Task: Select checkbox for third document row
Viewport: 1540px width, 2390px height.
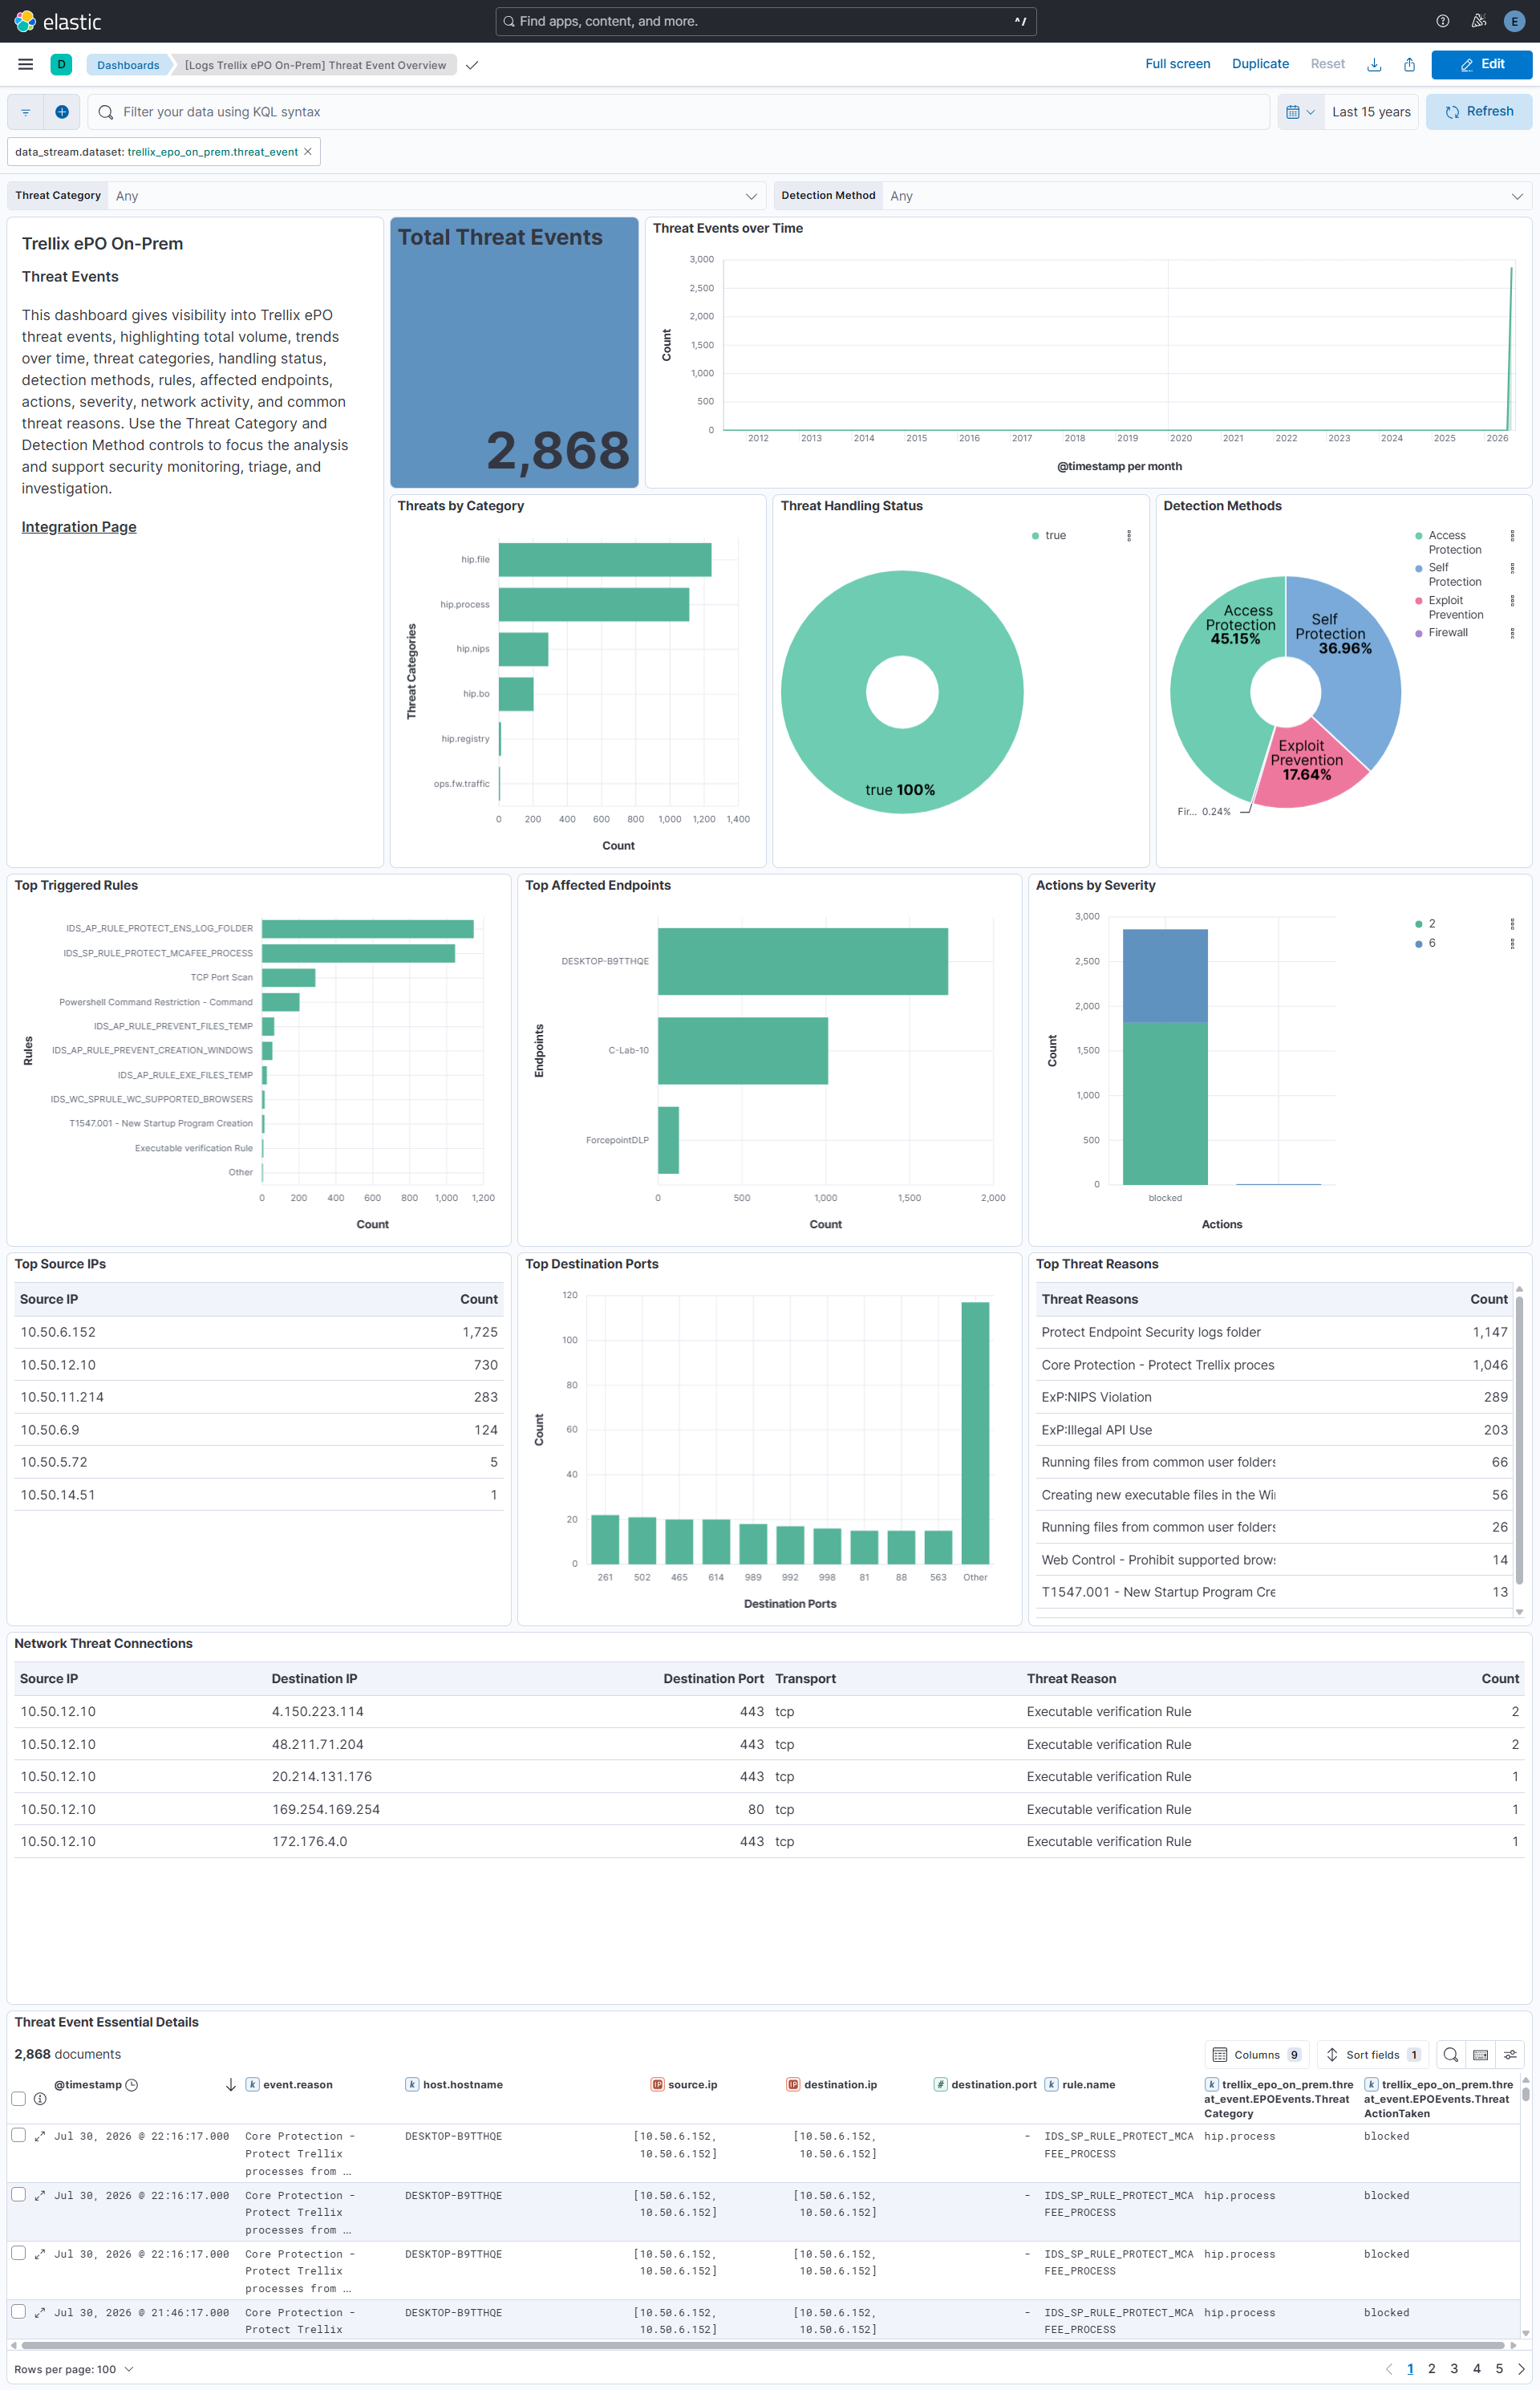Action: 18,2253
